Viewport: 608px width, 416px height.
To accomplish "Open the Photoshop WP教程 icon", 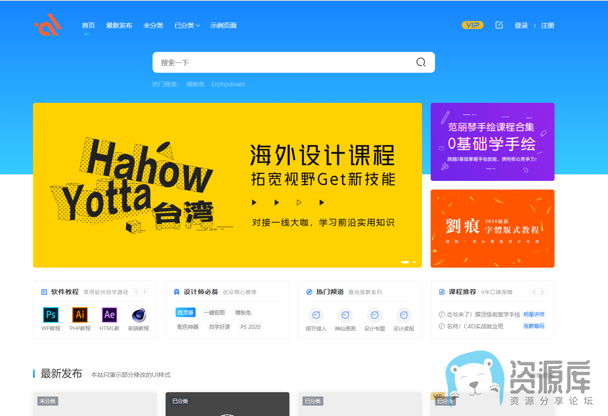I will click(x=51, y=315).
